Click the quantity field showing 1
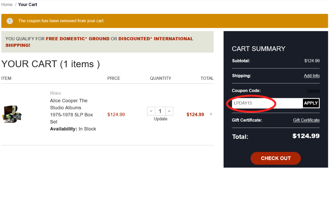Image resolution: width=332 pixels, height=203 pixels. [160, 111]
